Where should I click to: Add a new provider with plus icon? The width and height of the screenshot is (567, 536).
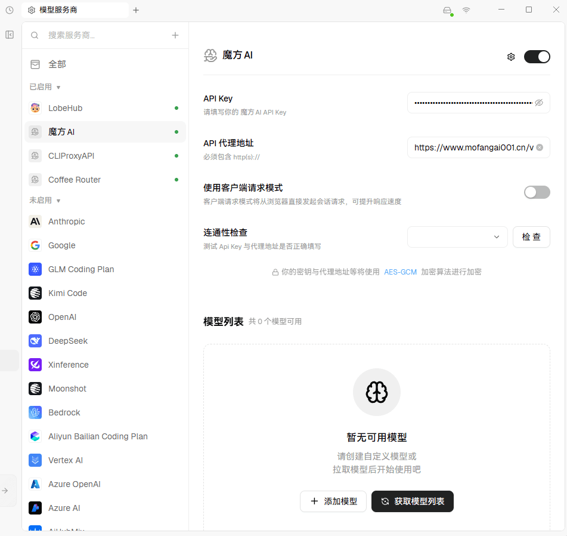pos(175,35)
